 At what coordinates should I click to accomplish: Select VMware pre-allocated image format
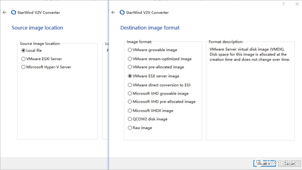130,67
